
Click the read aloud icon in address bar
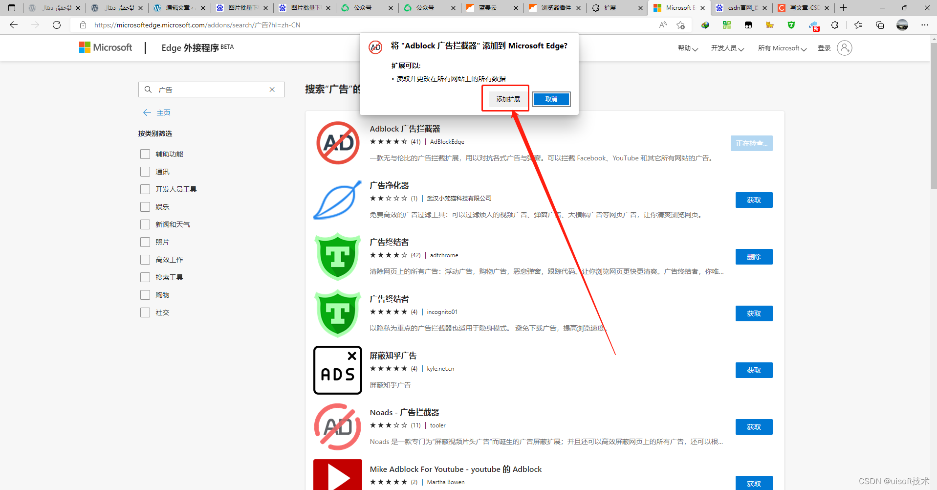point(663,25)
